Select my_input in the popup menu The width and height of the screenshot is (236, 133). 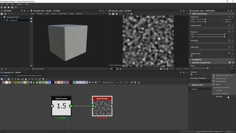(x=224, y=91)
